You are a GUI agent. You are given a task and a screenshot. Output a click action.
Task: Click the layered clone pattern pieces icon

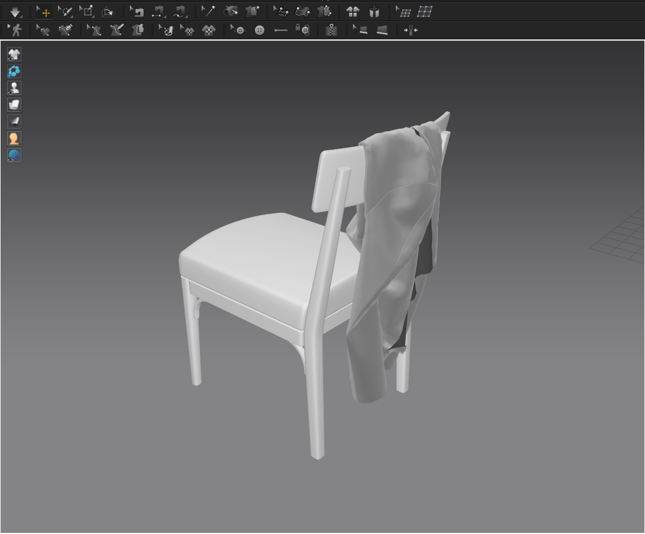click(x=138, y=30)
